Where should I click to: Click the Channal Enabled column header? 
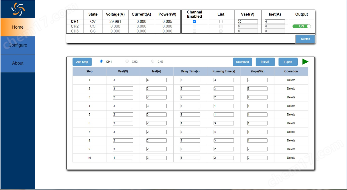(x=194, y=14)
